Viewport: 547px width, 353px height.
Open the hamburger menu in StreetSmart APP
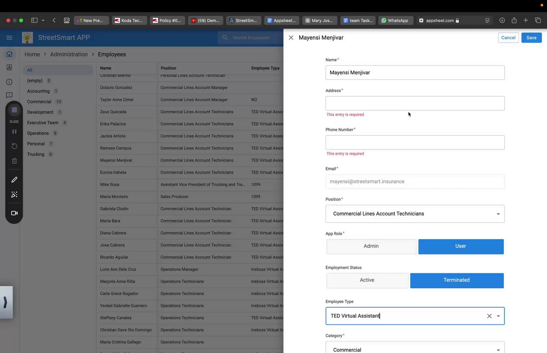click(x=9, y=38)
